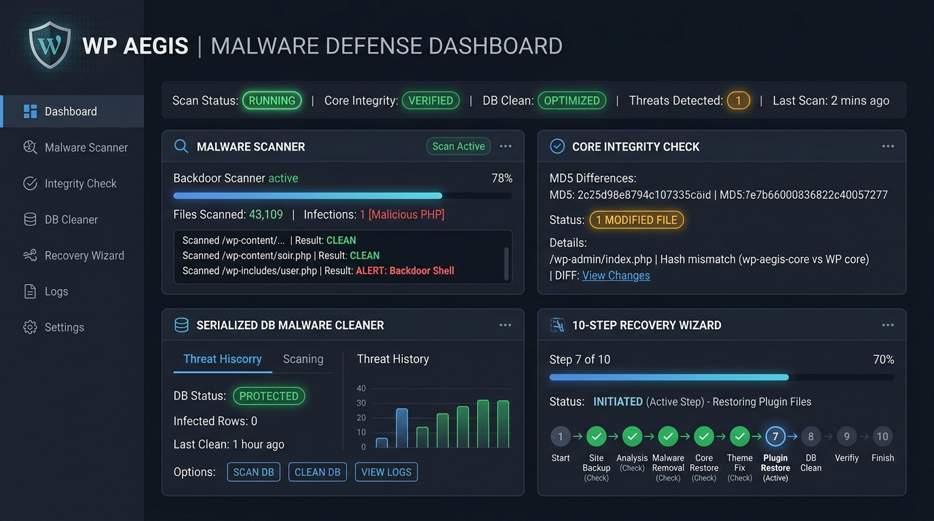Click the 1 MODIFIED FILE status badge
The image size is (934, 521).
pyautogui.click(x=636, y=220)
